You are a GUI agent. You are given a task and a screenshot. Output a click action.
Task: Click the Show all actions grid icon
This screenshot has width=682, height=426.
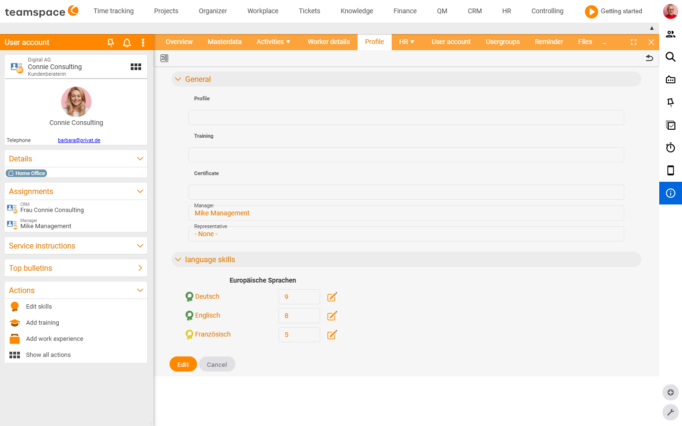(x=15, y=355)
